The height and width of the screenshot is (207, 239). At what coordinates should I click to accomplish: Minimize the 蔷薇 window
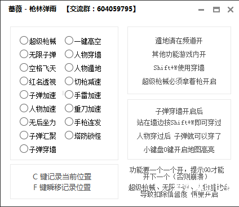click(201, 10)
